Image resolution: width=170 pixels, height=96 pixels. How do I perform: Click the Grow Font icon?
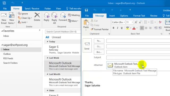(136, 22)
